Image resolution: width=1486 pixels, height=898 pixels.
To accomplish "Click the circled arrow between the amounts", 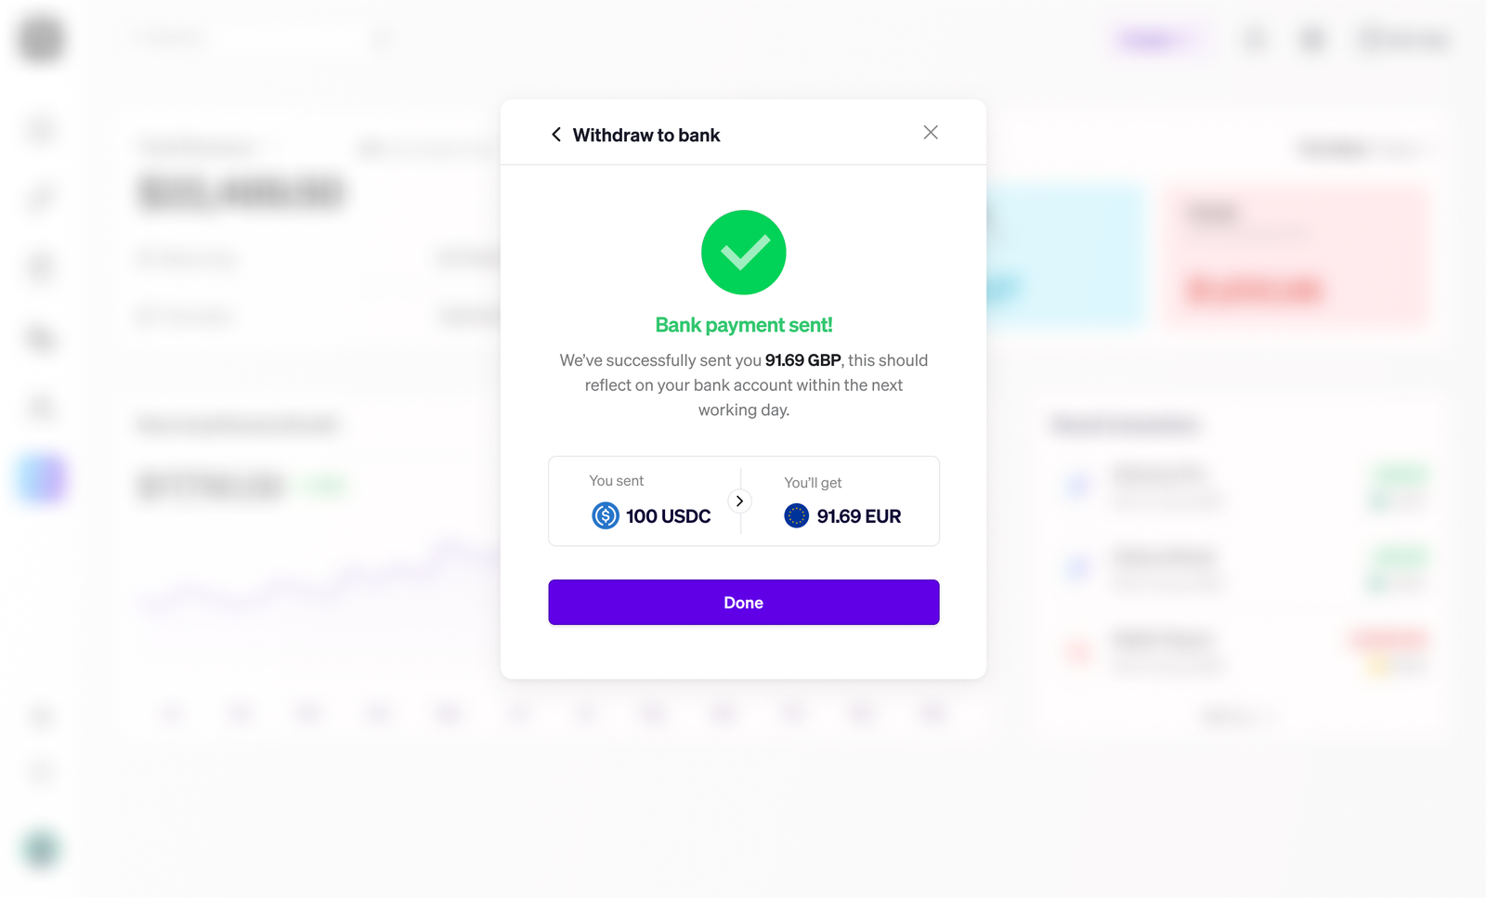I will (x=740, y=501).
